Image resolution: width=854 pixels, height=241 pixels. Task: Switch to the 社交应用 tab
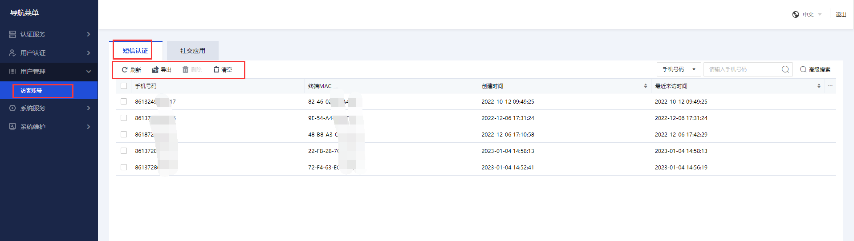[x=192, y=51]
